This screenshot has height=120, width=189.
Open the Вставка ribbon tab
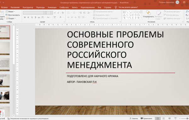click(x=4, y=7)
